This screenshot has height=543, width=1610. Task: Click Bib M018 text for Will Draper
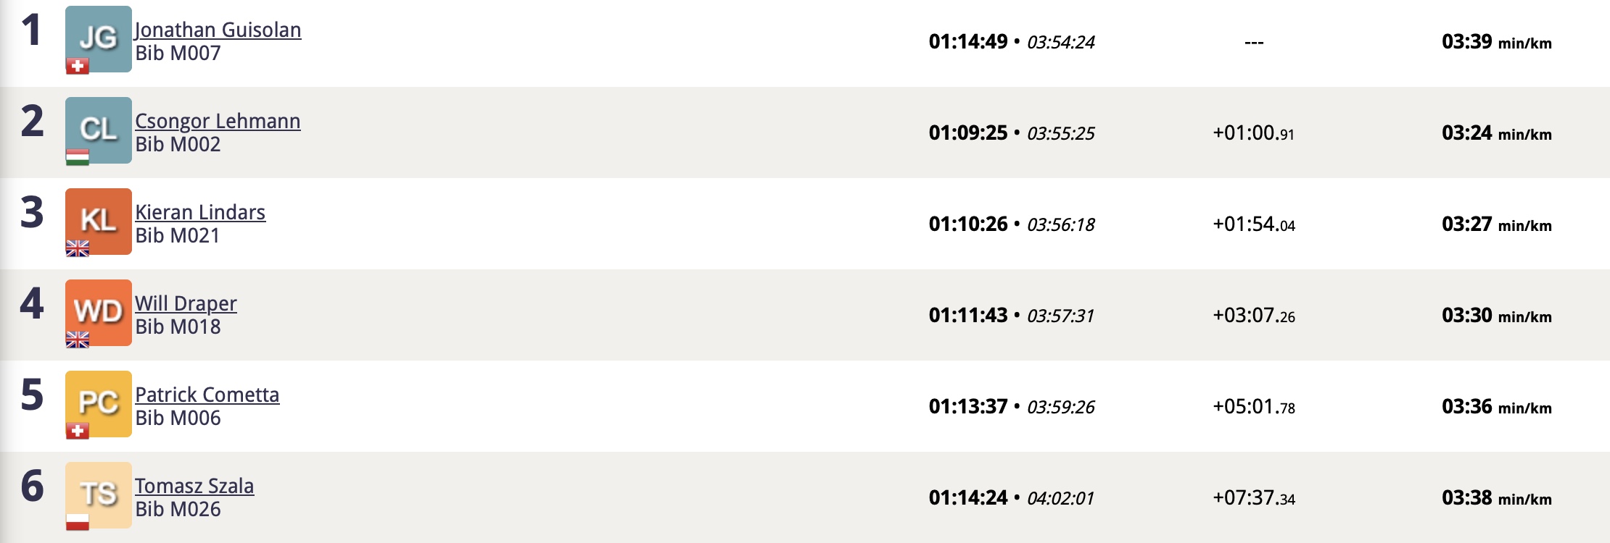178,327
